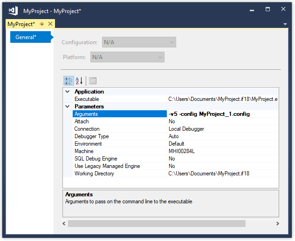The height and width of the screenshot is (241, 295).
Task: Sort properties alphabetically
Action: pos(79,80)
